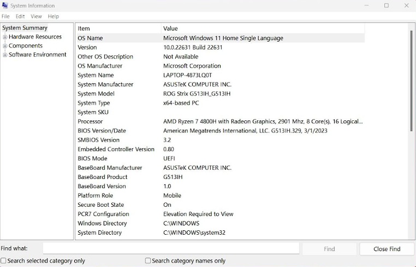Click the Find button
The image size is (416, 267).
(x=329, y=249)
